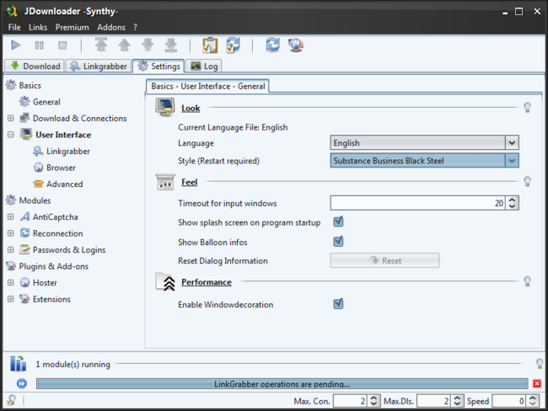Switch to the Linkgrabber tab
The width and height of the screenshot is (548, 411).
[99, 66]
